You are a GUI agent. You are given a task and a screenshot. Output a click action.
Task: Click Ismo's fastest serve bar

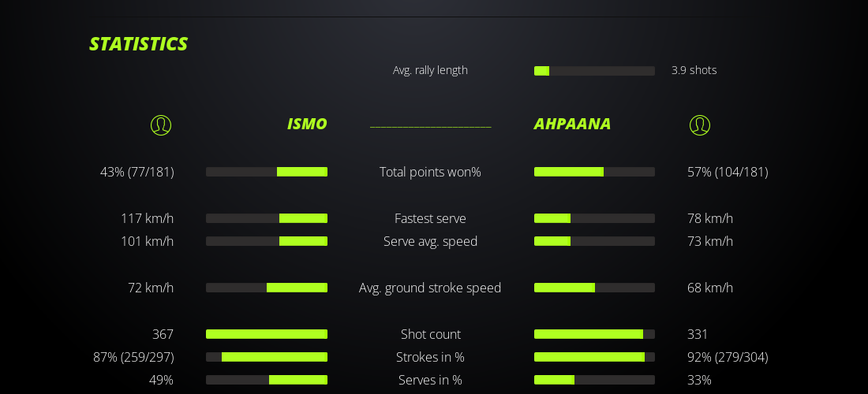(x=267, y=218)
